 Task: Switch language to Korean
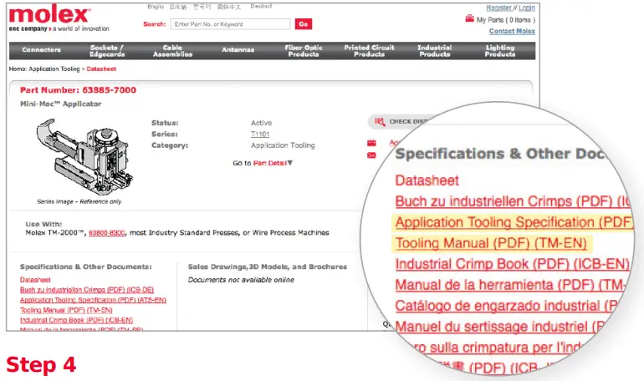click(x=202, y=7)
